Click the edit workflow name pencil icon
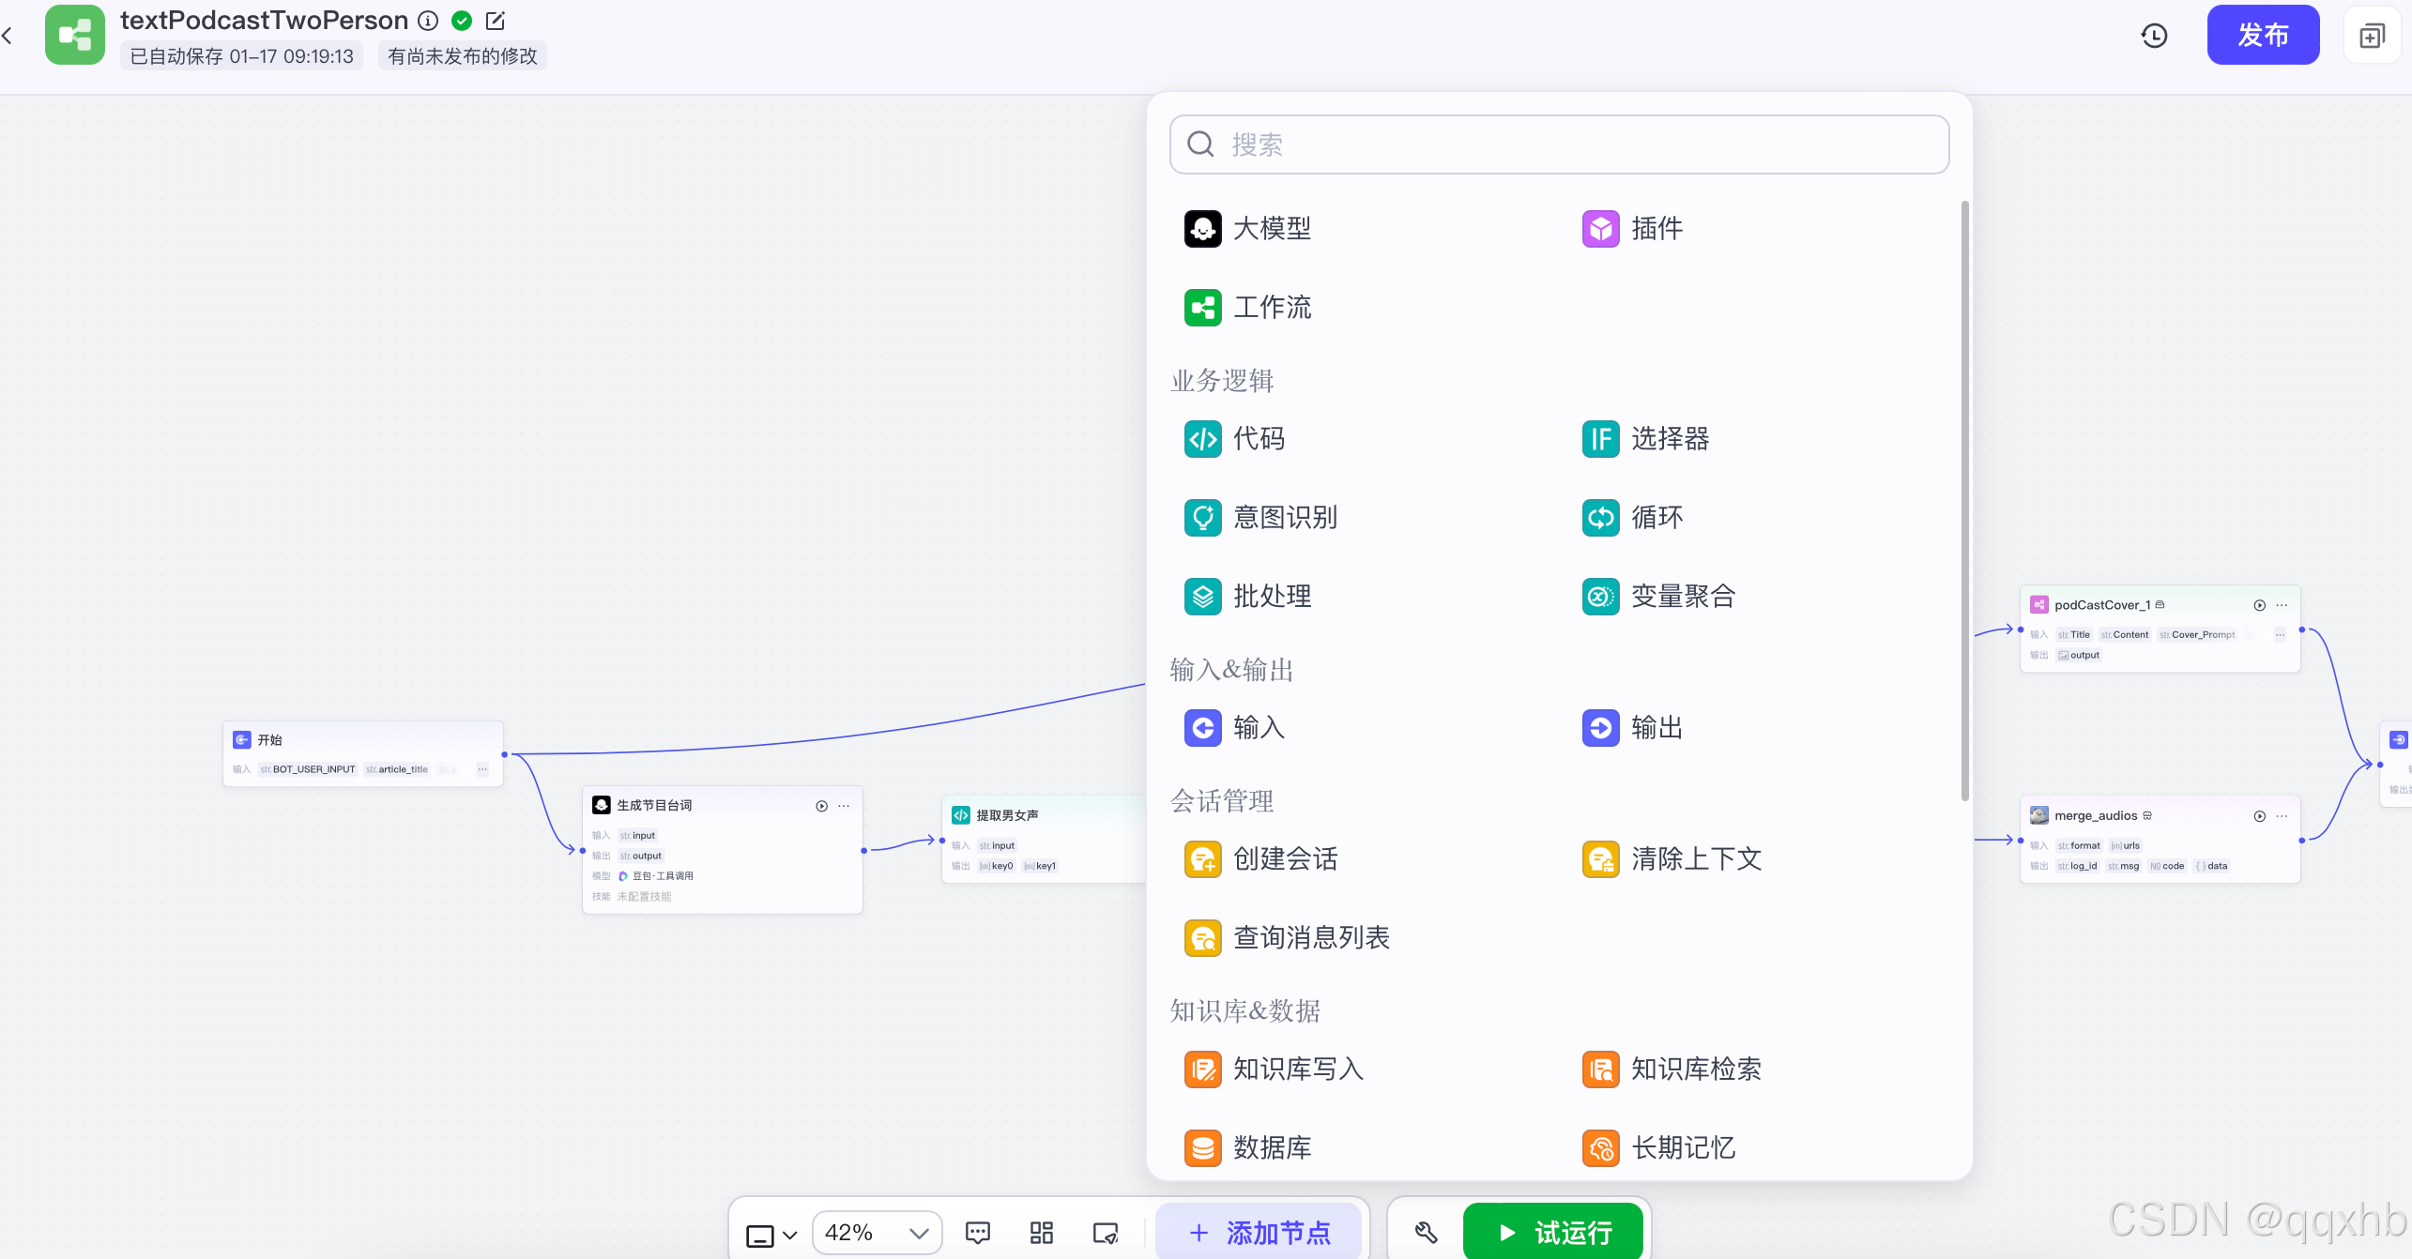Screen dimensions: 2412x1259 coord(496,21)
